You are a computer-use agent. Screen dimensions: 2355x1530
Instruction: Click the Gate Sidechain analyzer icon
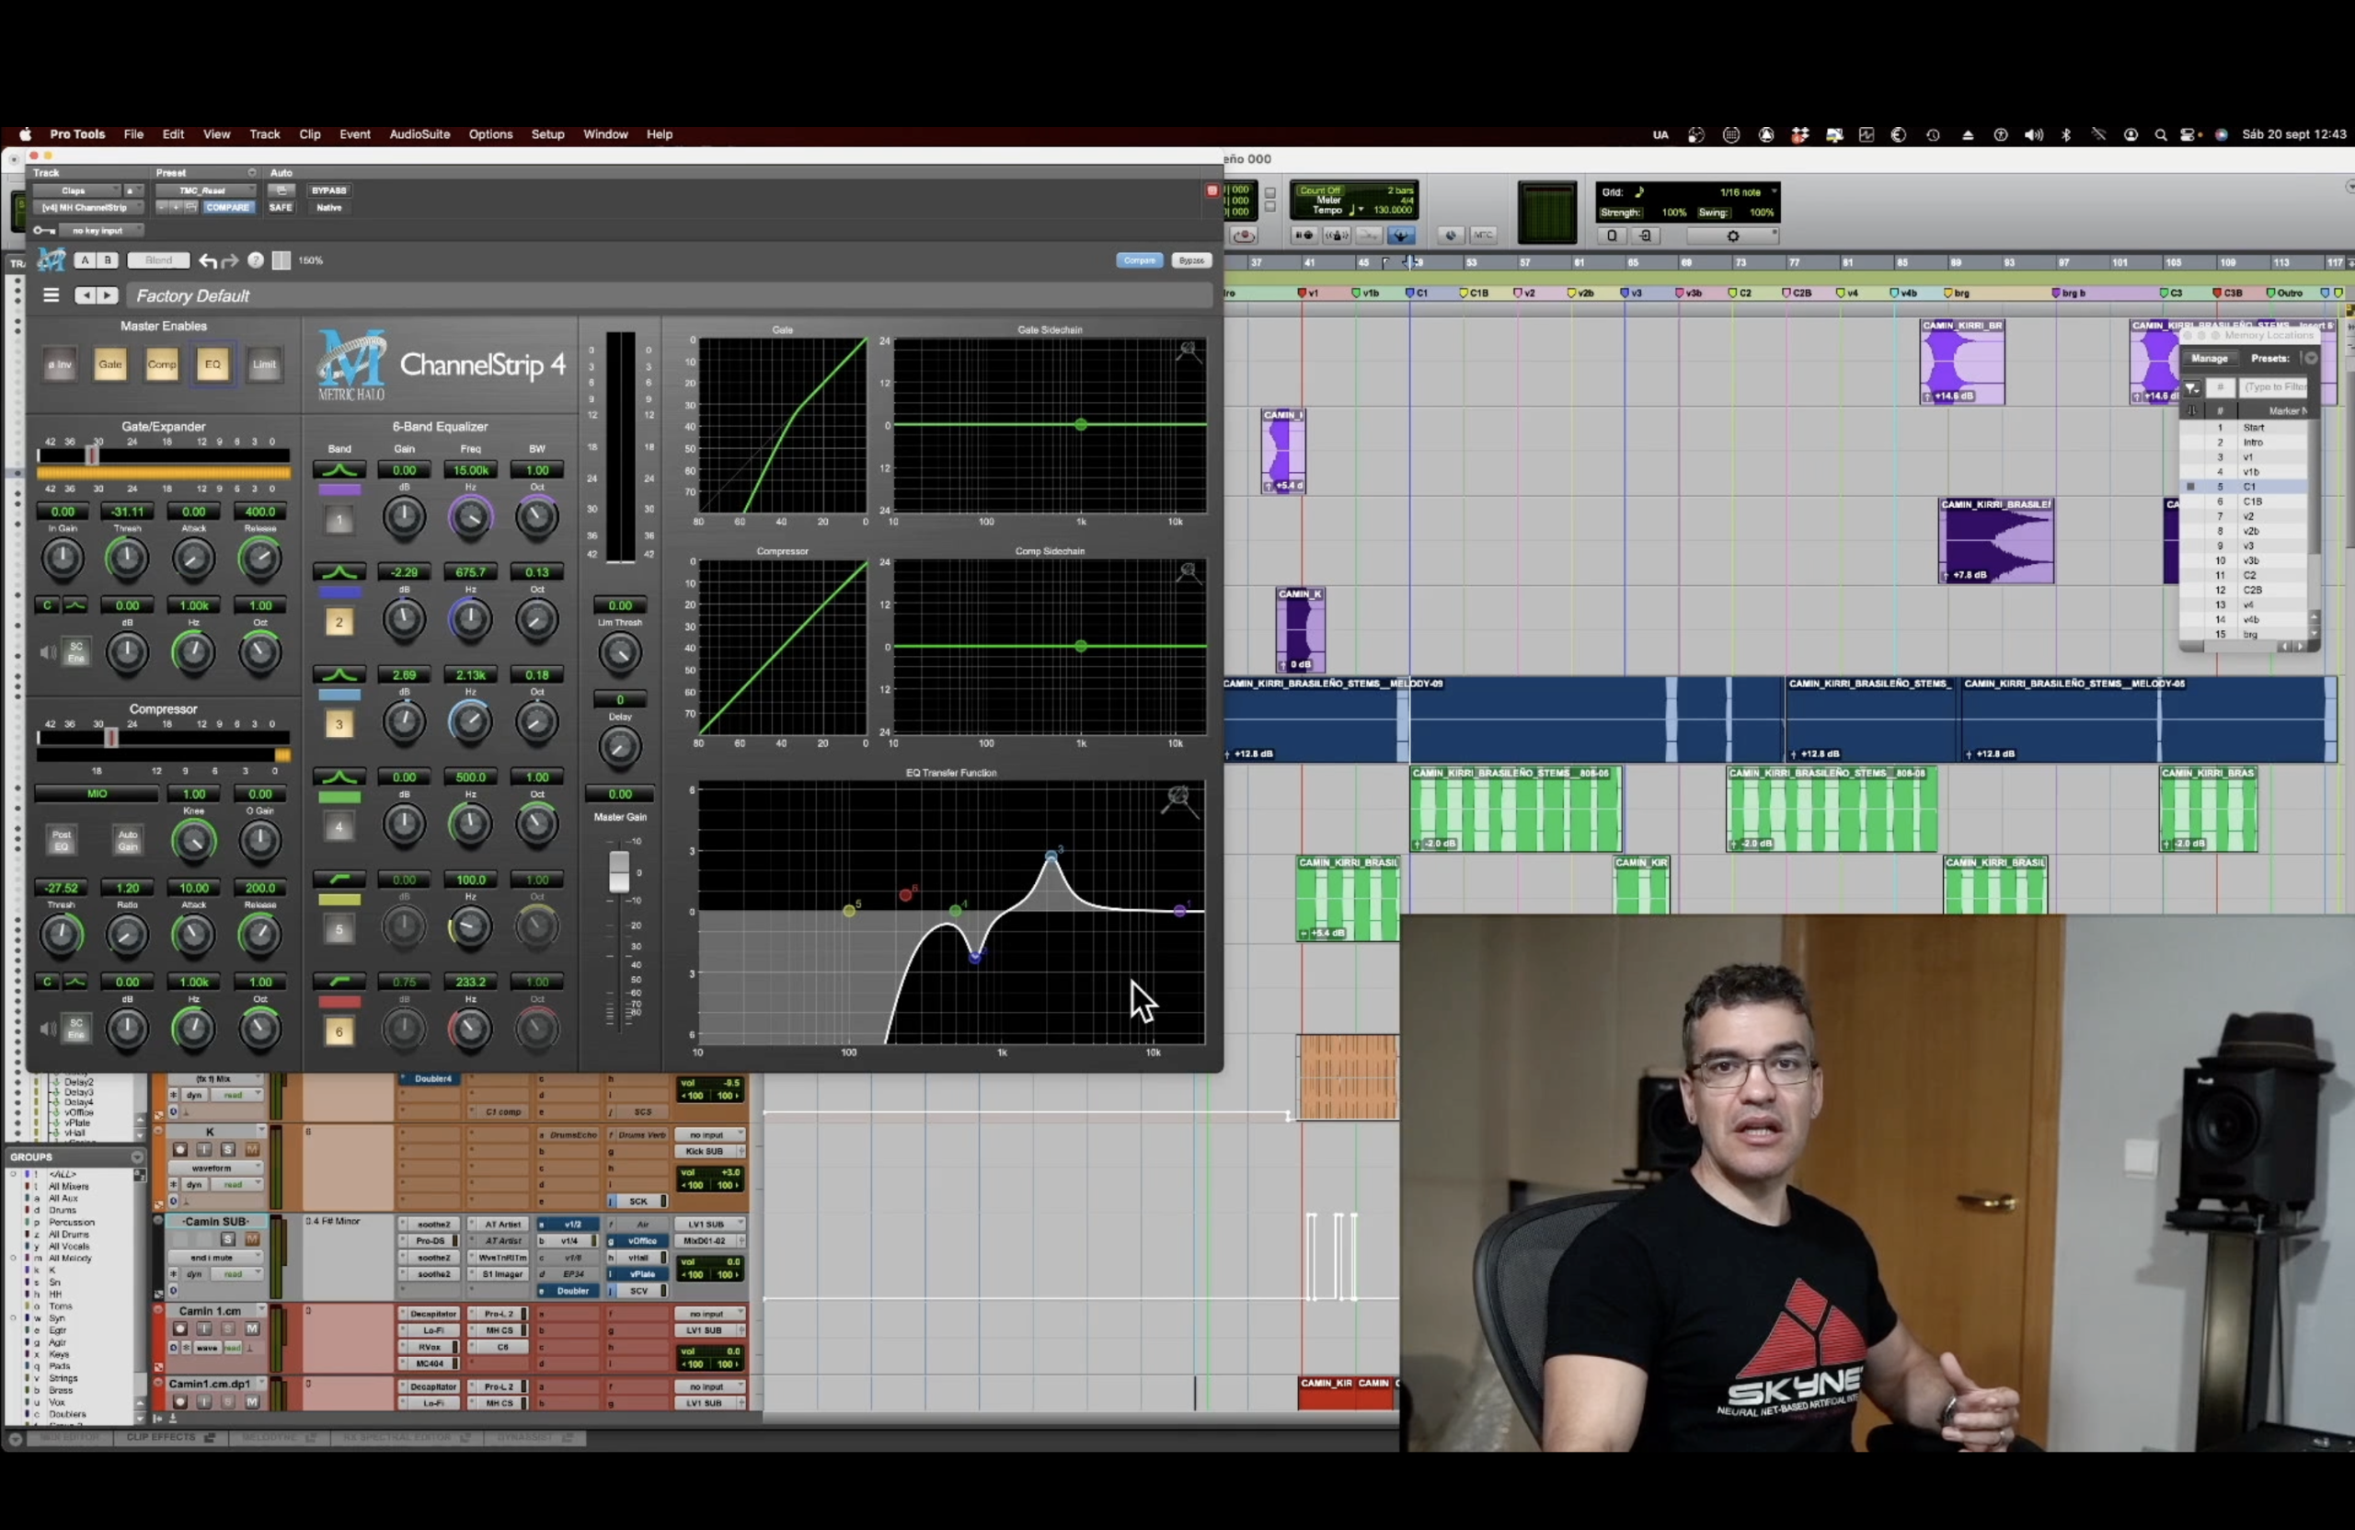tap(1189, 352)
